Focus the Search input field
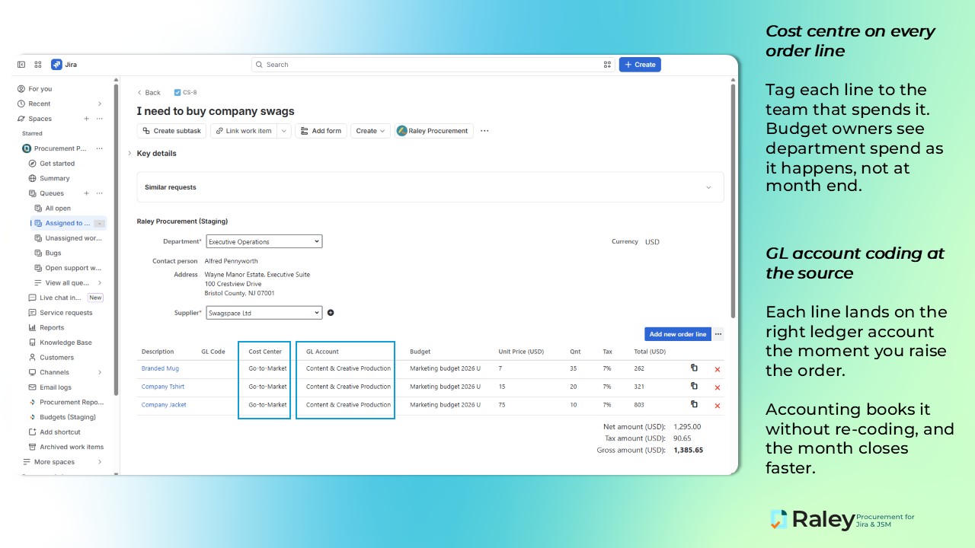 [433, 65]
